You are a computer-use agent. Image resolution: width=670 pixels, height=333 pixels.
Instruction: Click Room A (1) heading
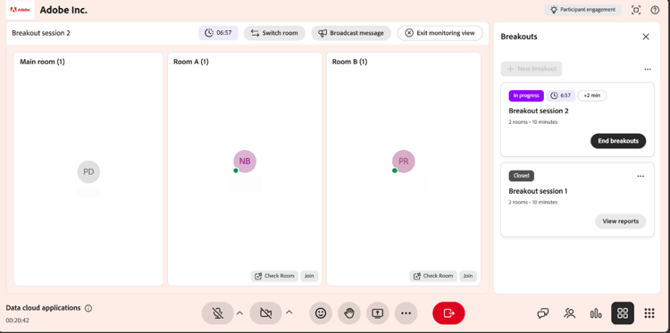[x=190, y=62]
